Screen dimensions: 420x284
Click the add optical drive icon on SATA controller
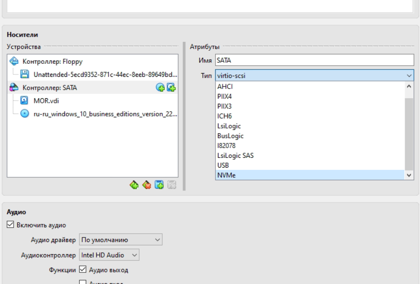pos(161,88)
